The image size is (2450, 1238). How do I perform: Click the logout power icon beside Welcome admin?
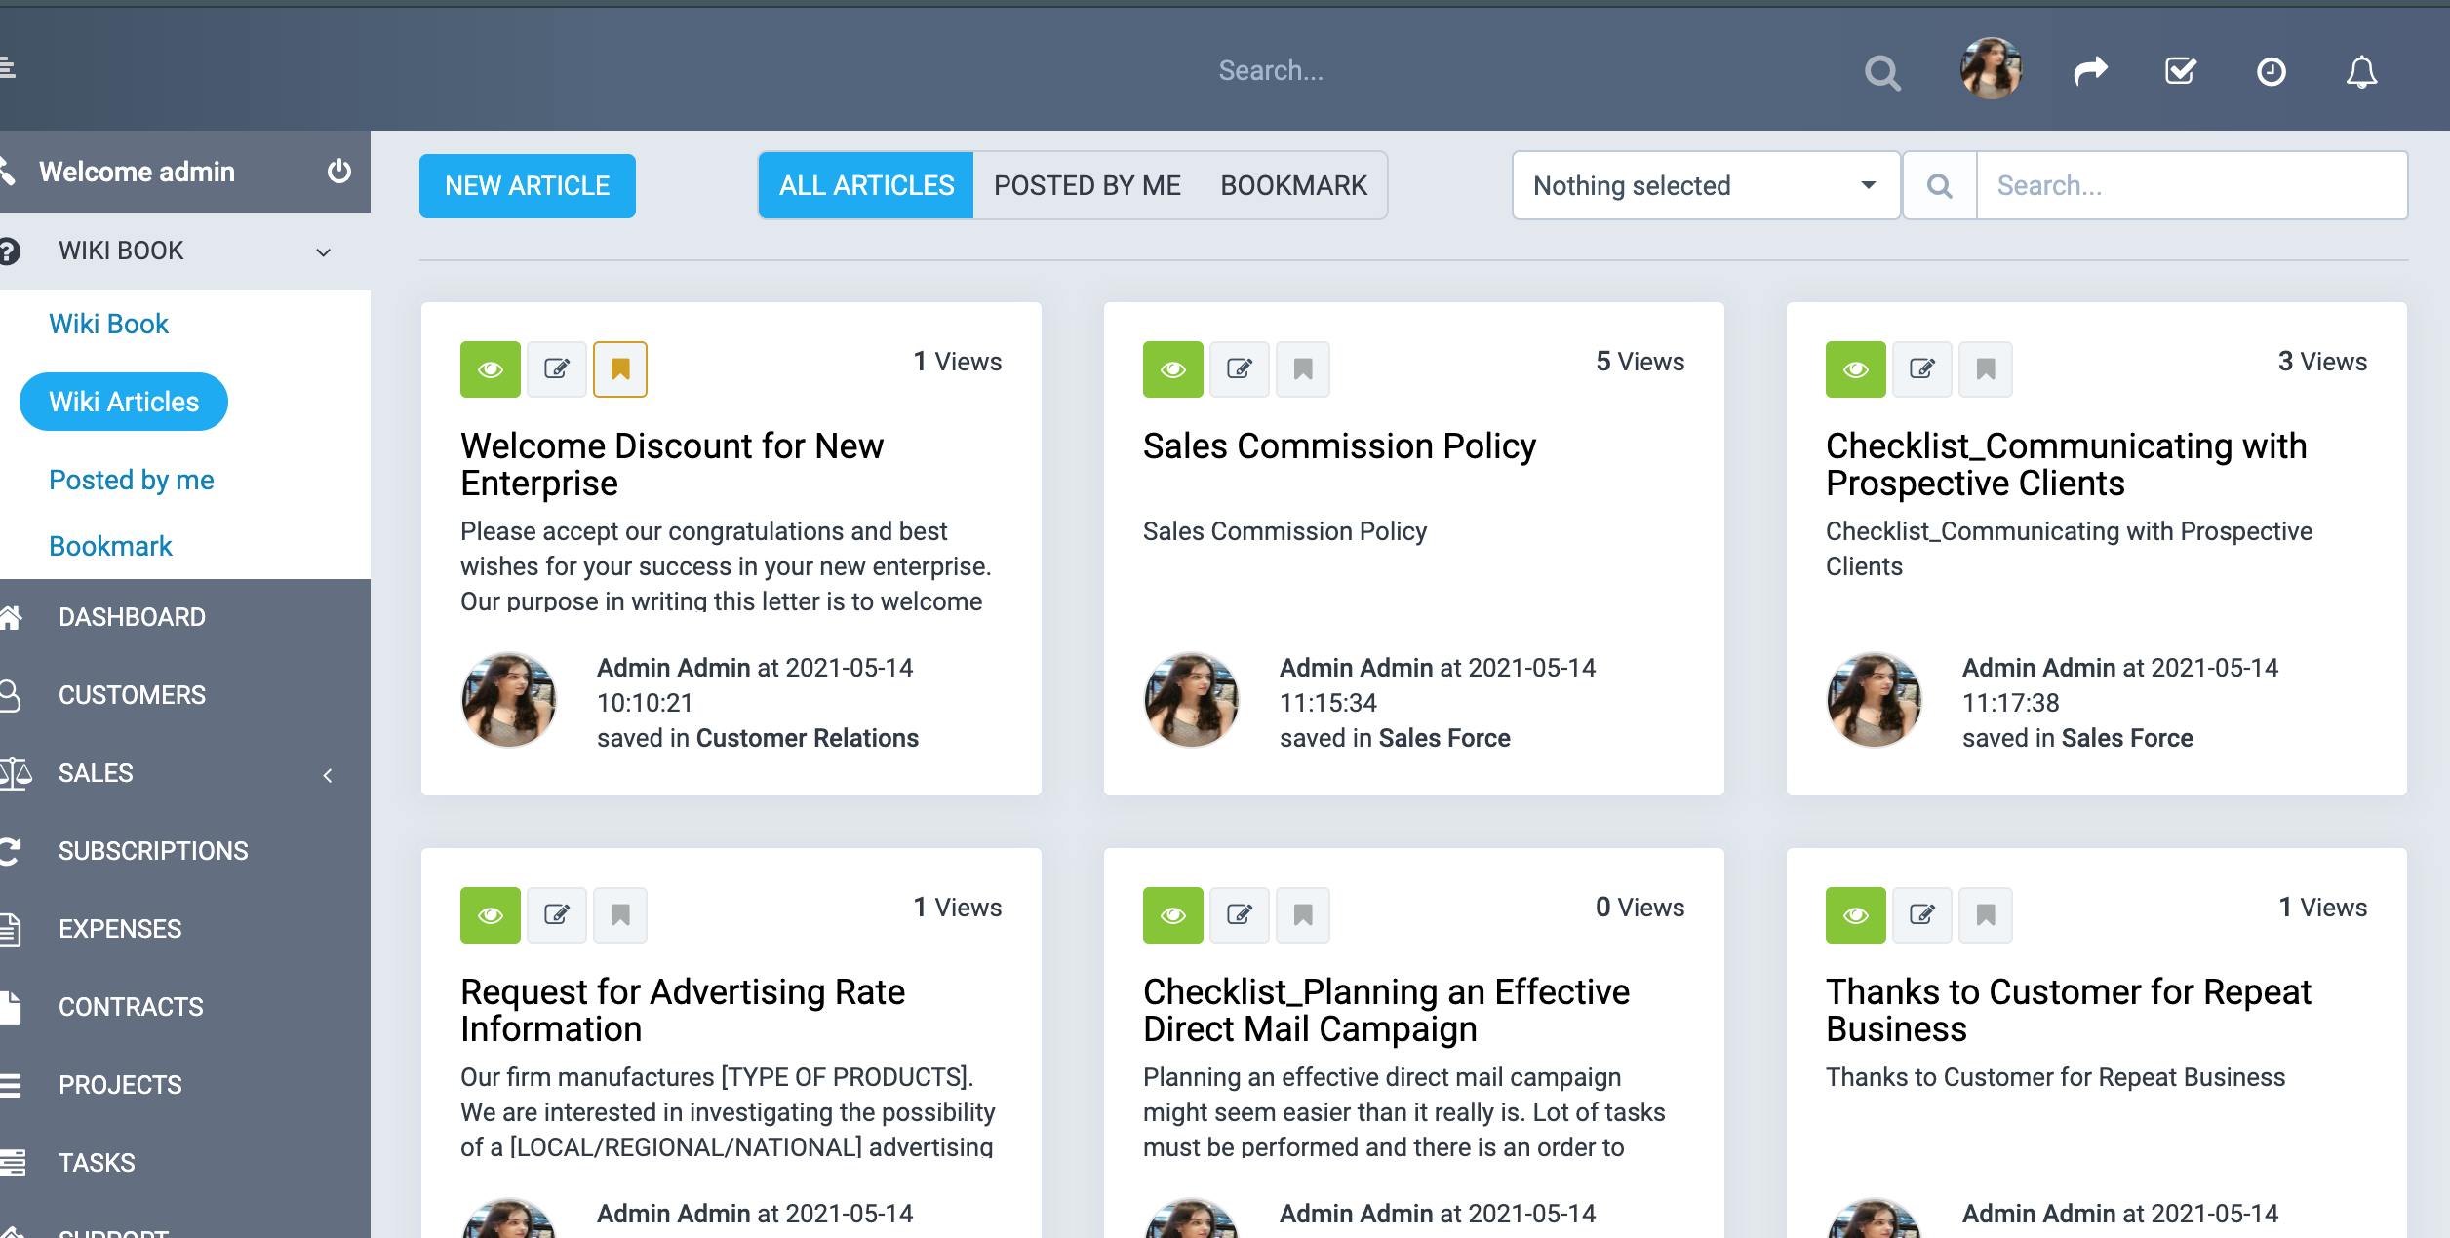pyautogui.click(x=338, y=172)
